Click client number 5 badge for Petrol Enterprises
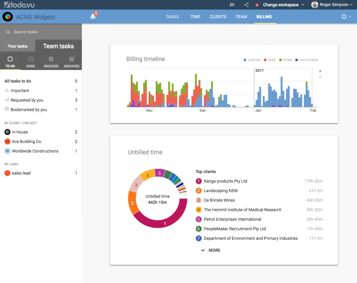The width and height of the screenshot is (357, 283). click(199, 219)
